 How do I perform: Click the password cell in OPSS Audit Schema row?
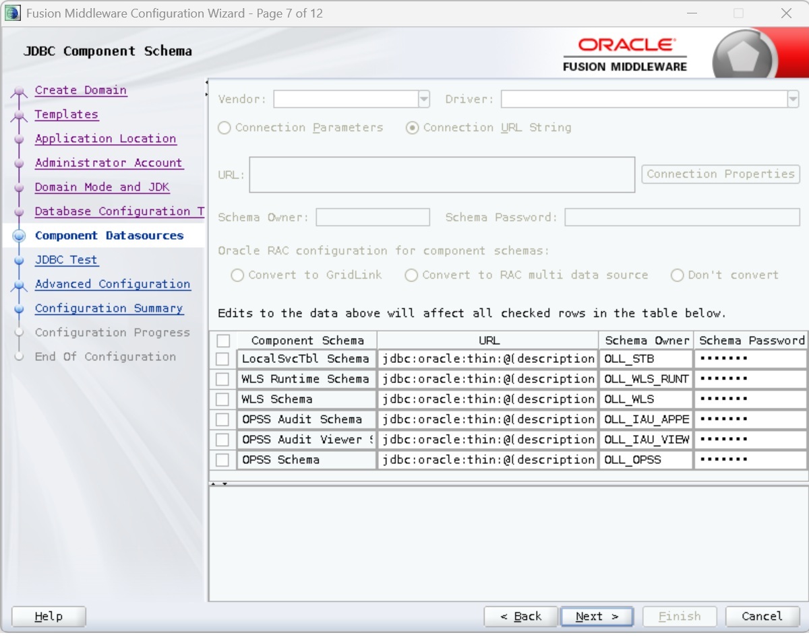click(751, 420)
